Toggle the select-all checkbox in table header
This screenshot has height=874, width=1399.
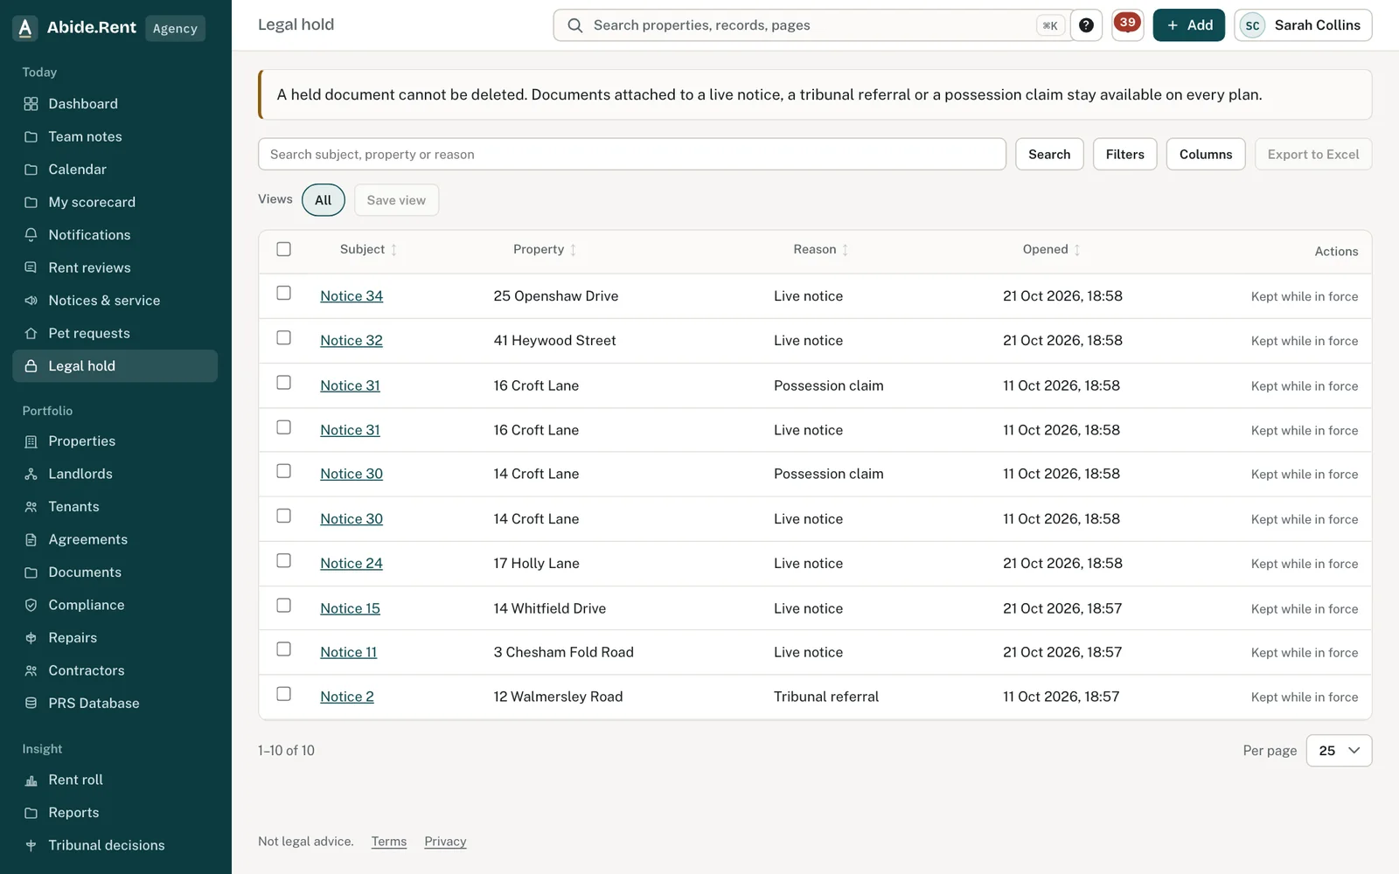pyautogui.click(x=283, y=249)
